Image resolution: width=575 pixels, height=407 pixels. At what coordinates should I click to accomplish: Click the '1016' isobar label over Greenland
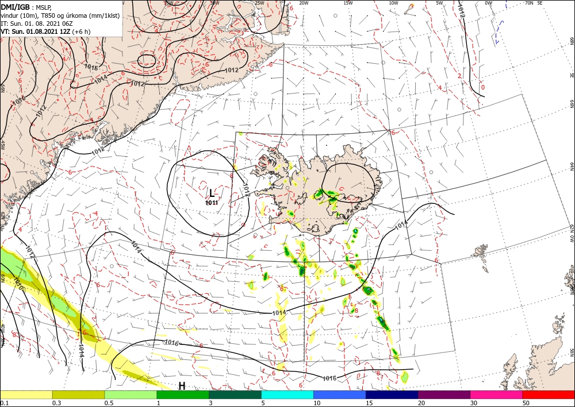tap(91, 67)
